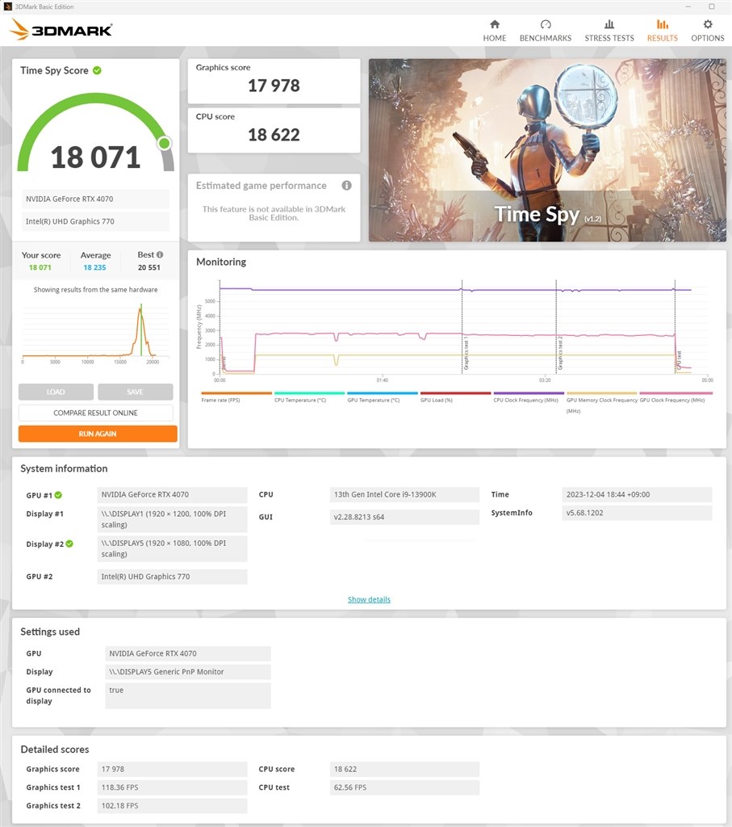Click the Estimated game performance info icon

click(346, 185)
